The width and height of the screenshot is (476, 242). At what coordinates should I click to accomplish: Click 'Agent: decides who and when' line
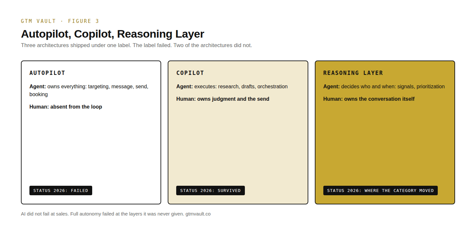coord(384,87)
